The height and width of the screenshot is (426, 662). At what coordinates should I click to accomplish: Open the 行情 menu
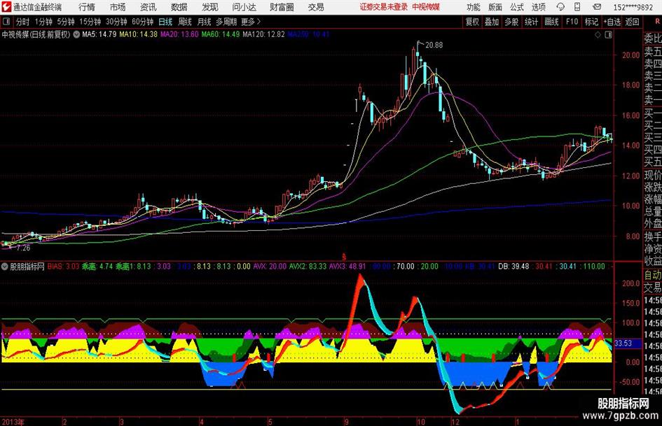click(87, 7)
